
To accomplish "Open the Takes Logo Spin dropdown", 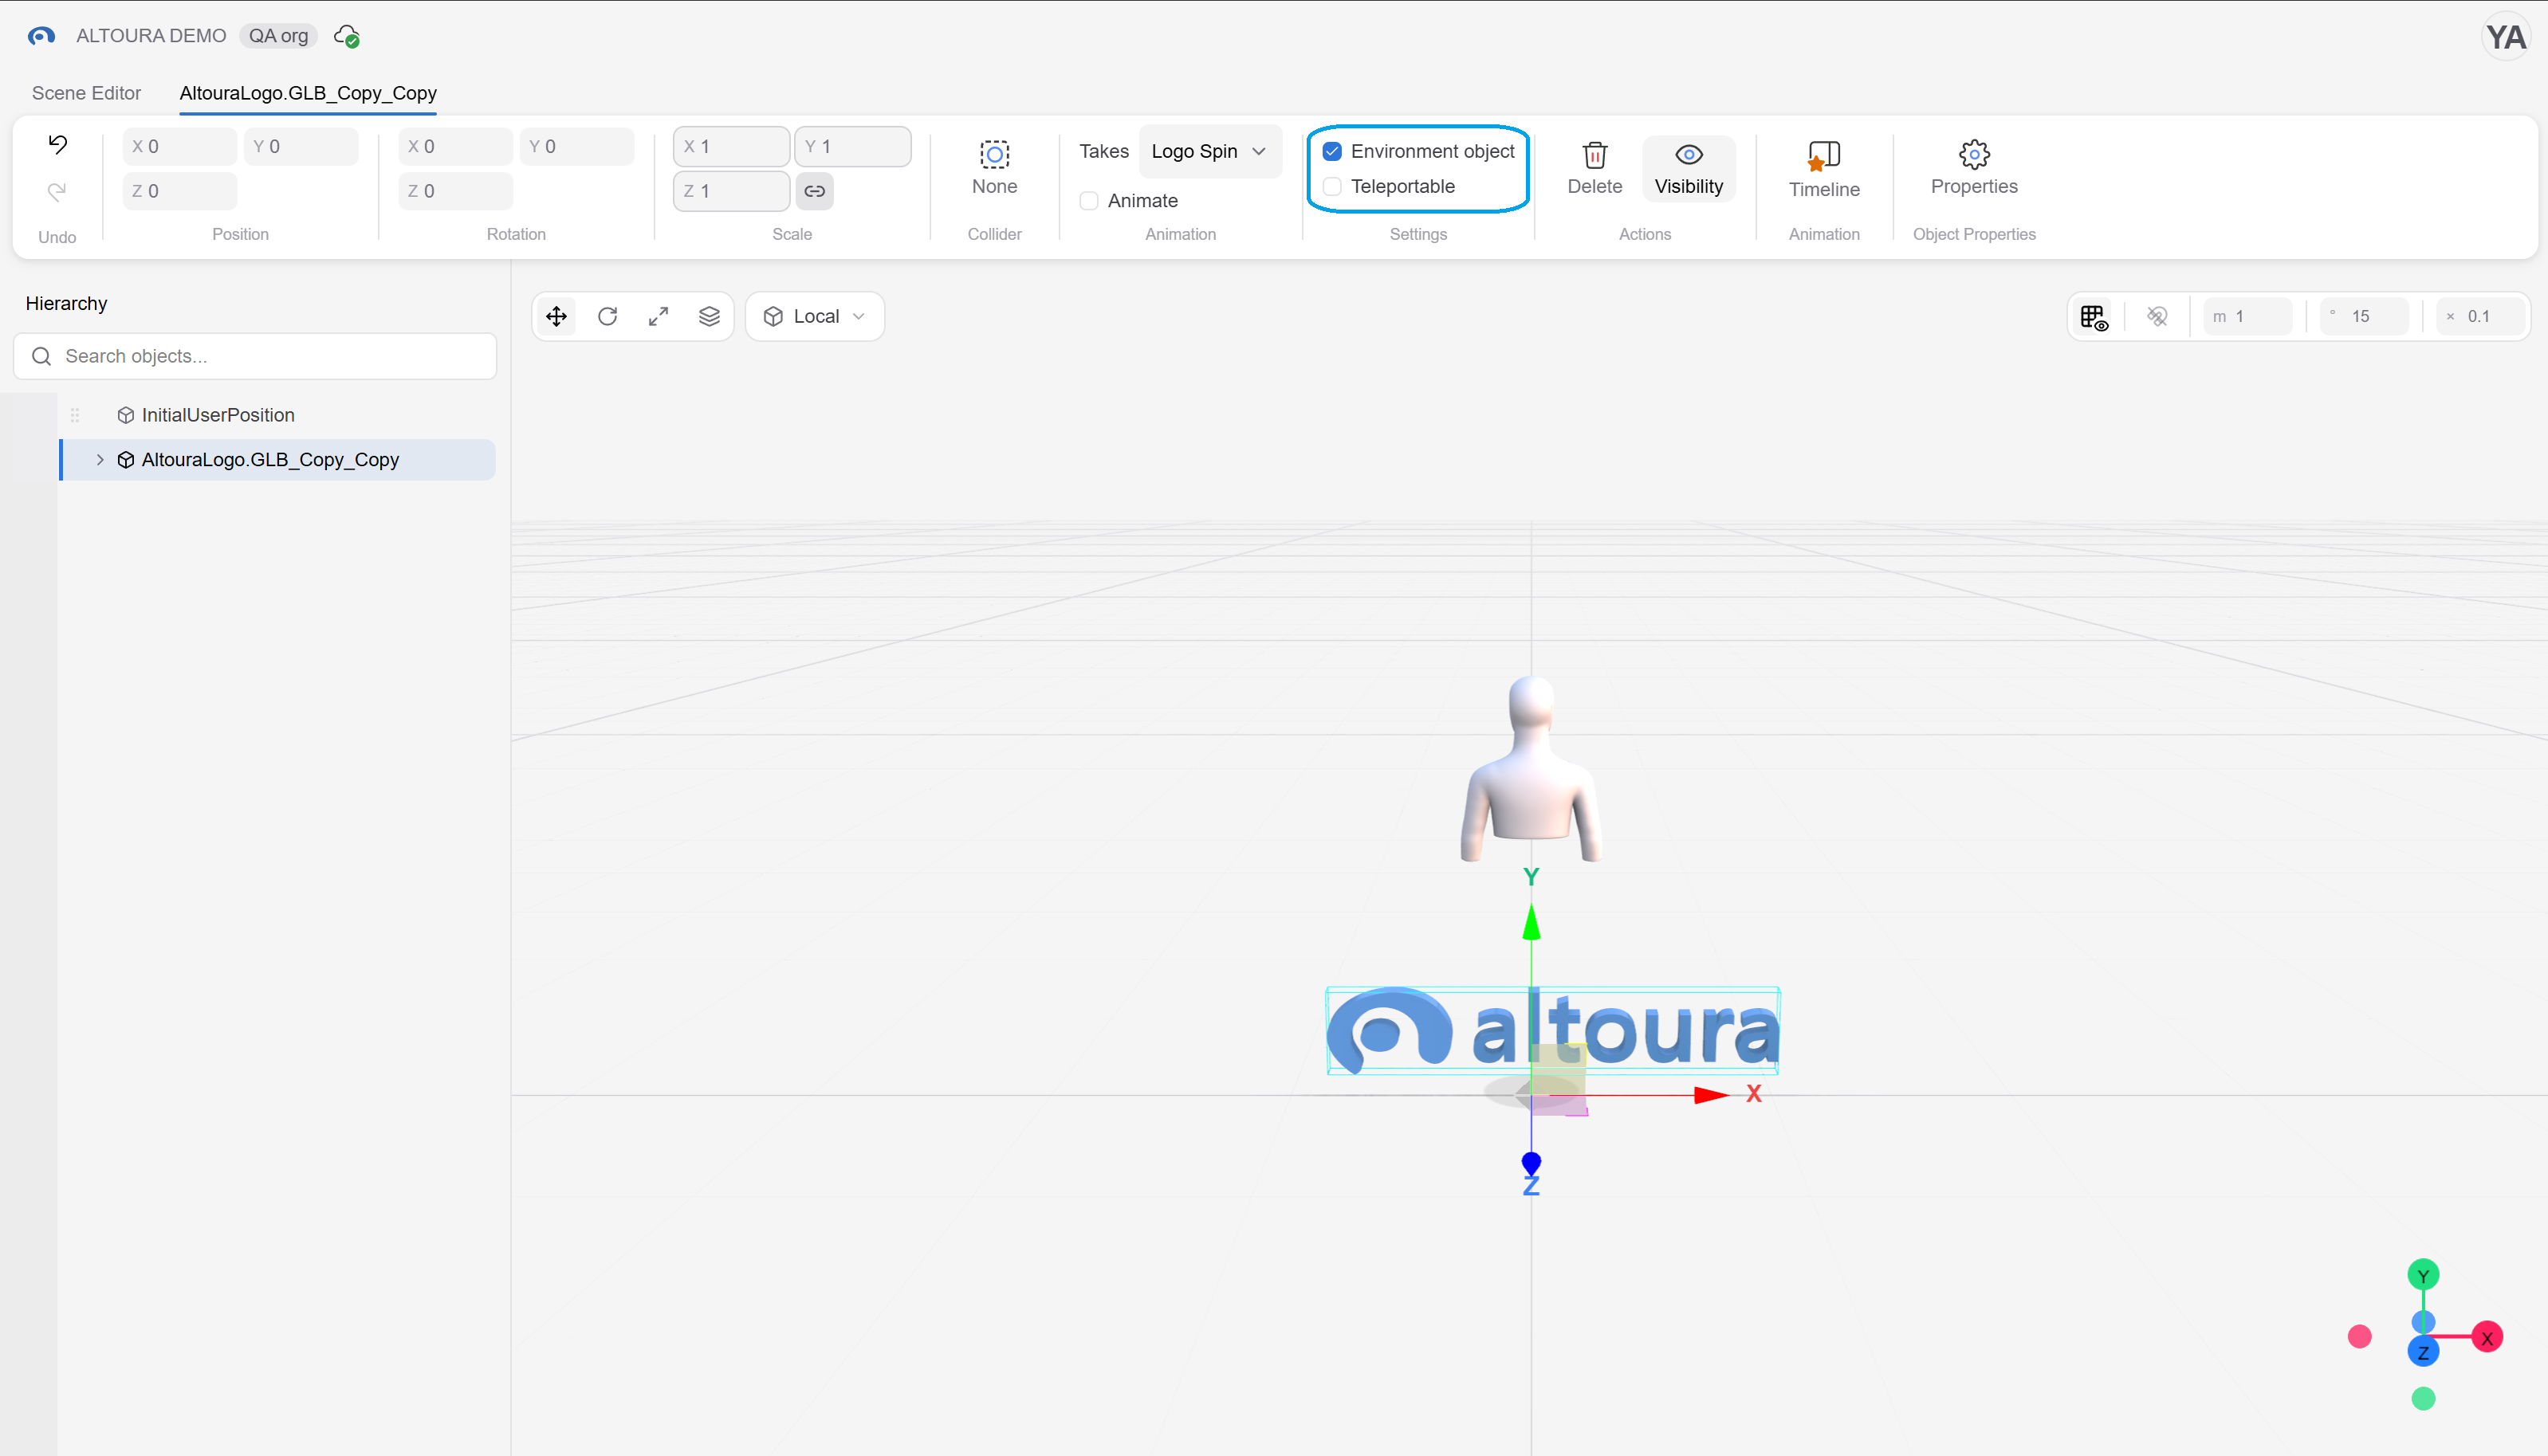I will pos(1209,152).
